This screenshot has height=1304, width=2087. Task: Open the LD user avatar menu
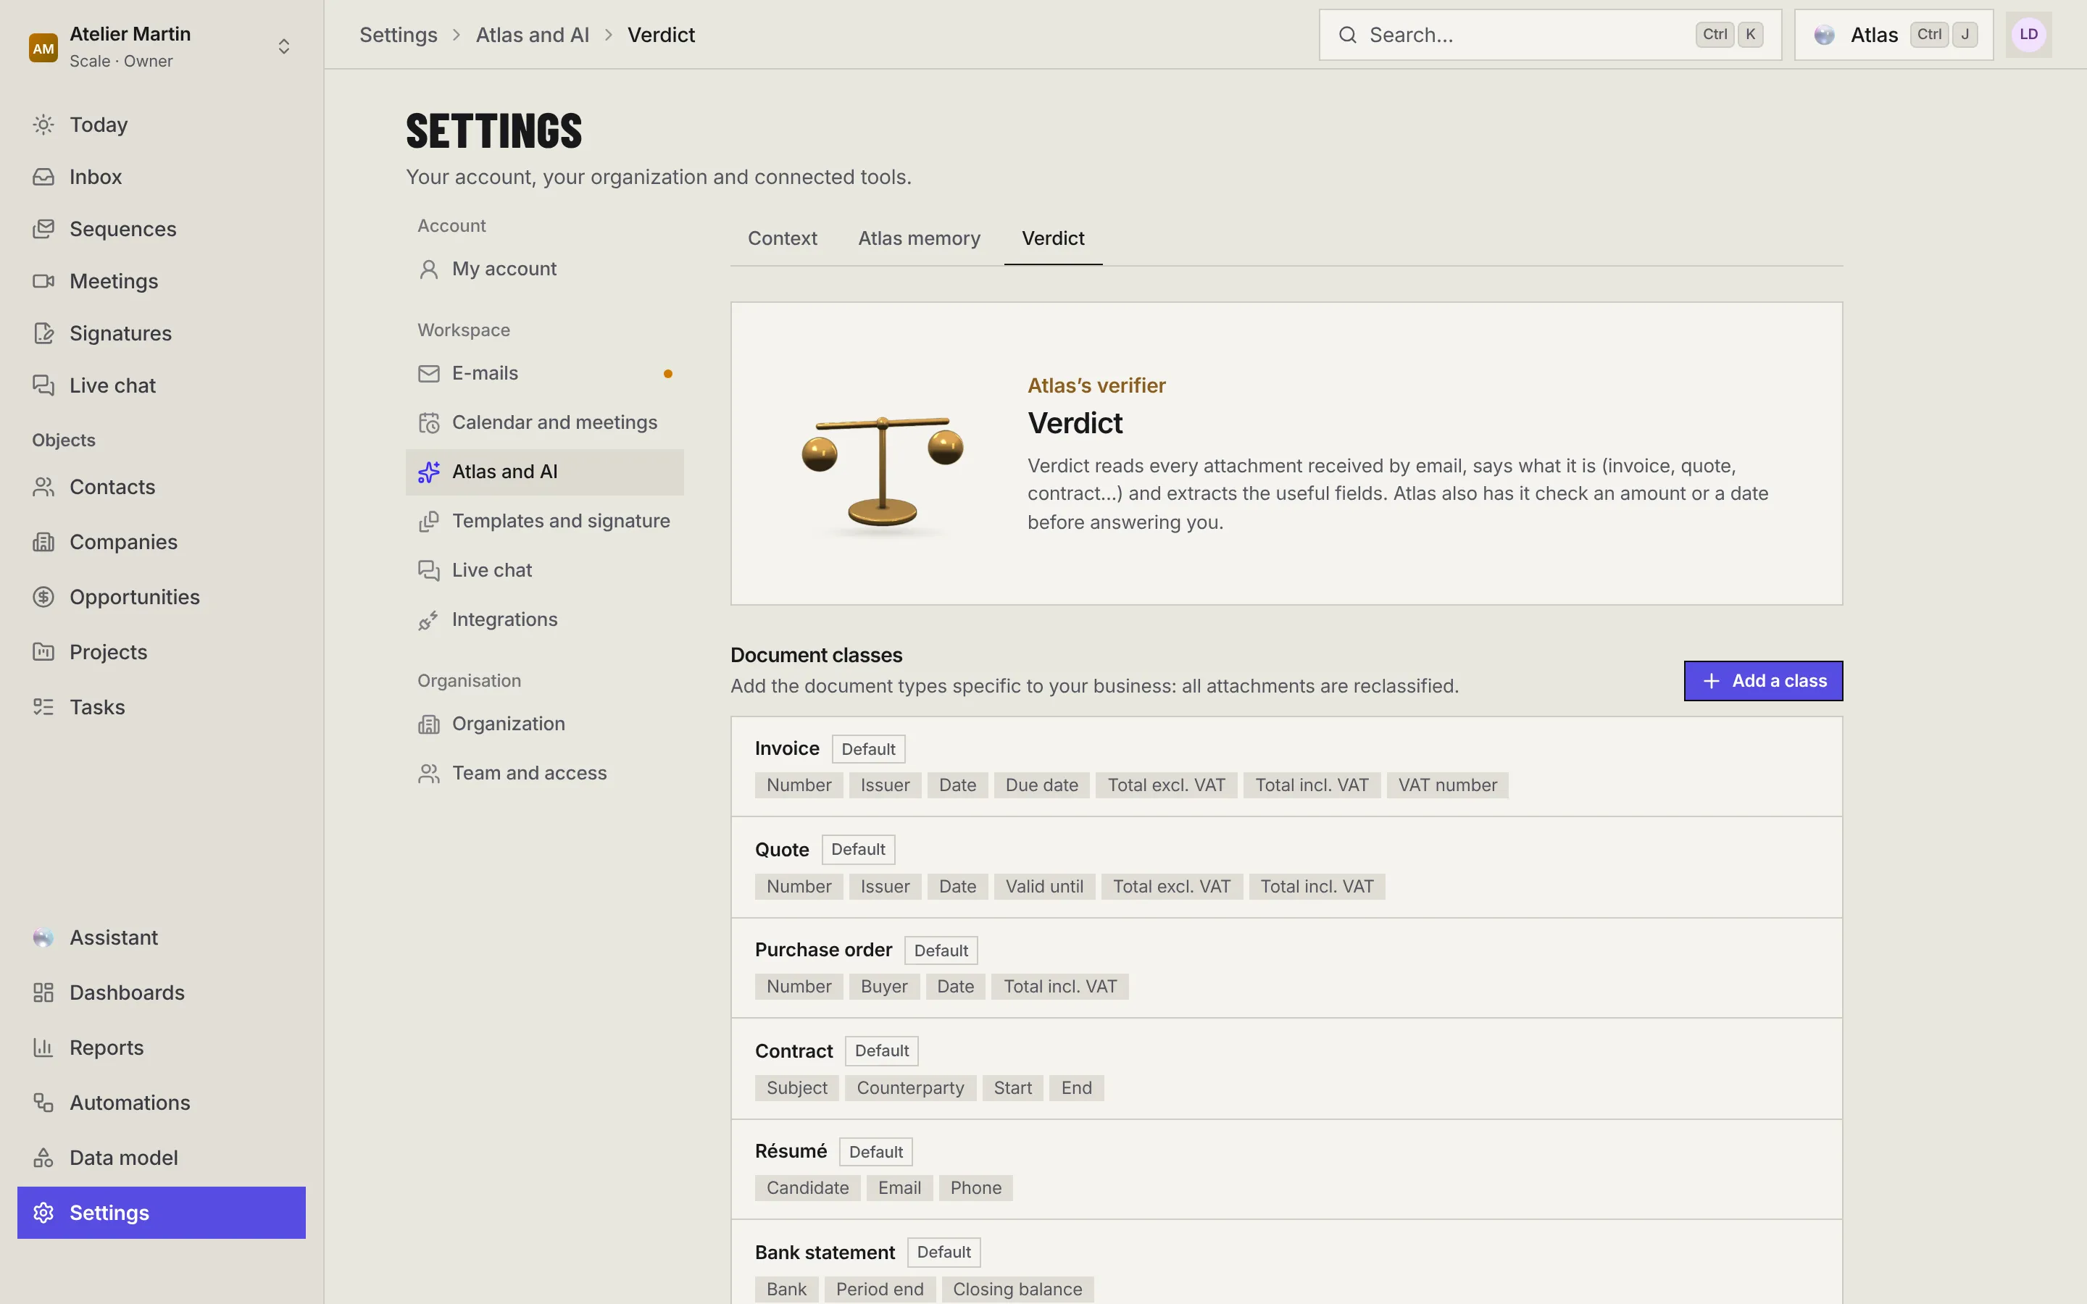tap(2028, 35)
